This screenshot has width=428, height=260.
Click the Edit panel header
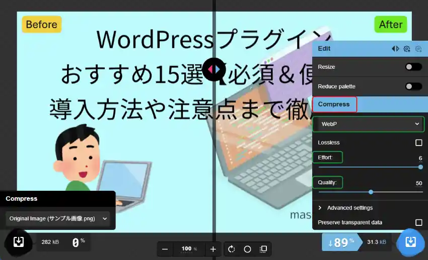point(370,49)
